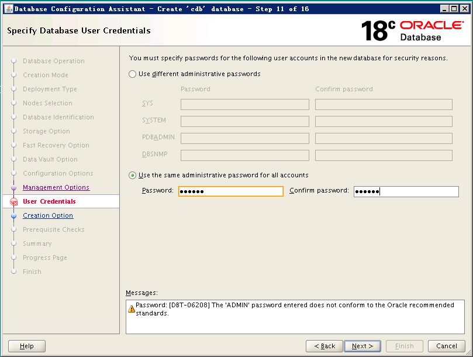The image size is (473, 357).
Task: Go to Management Options step
Action: pos(56,187)
